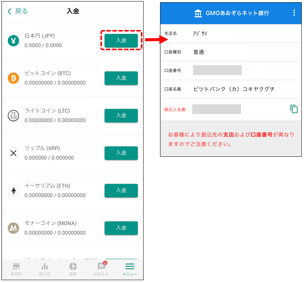Click the MONA balance under モナーコイン
The width and height of the screenshot is (304, 282).
pos(55,232)
